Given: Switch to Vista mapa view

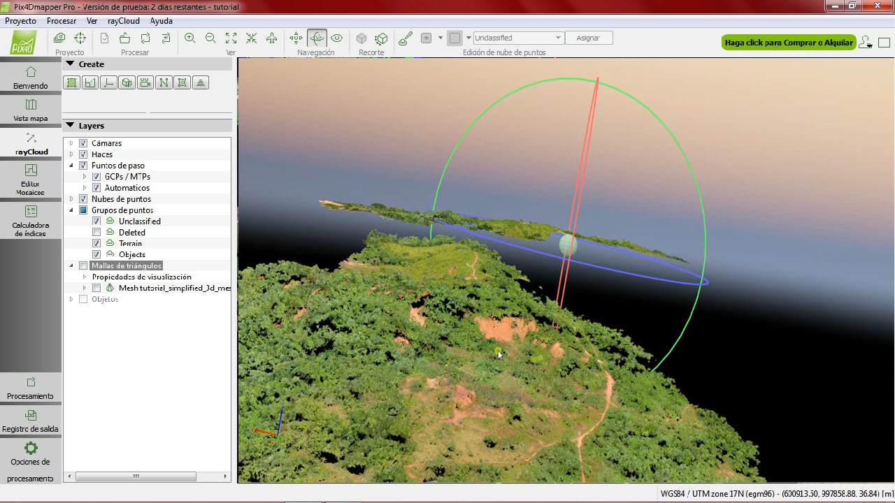Looking at the screenshot, I should [31, 110].
